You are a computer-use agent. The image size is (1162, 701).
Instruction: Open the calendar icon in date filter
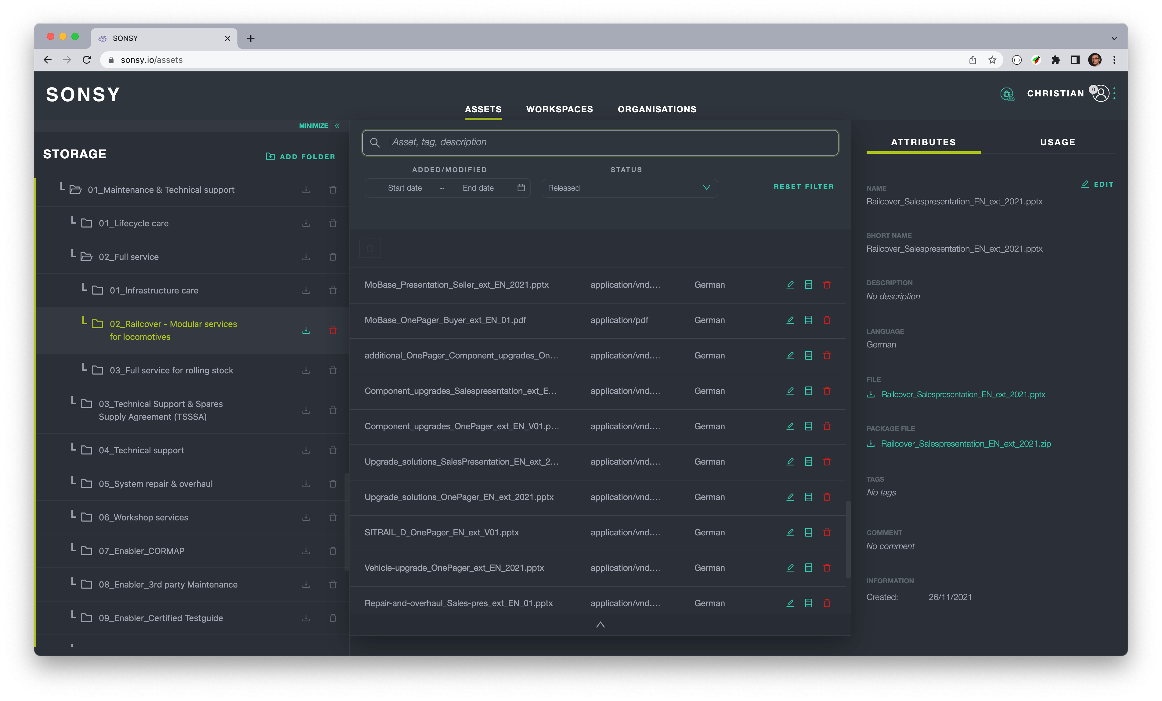pyautogui.click(x=521, y=188)
